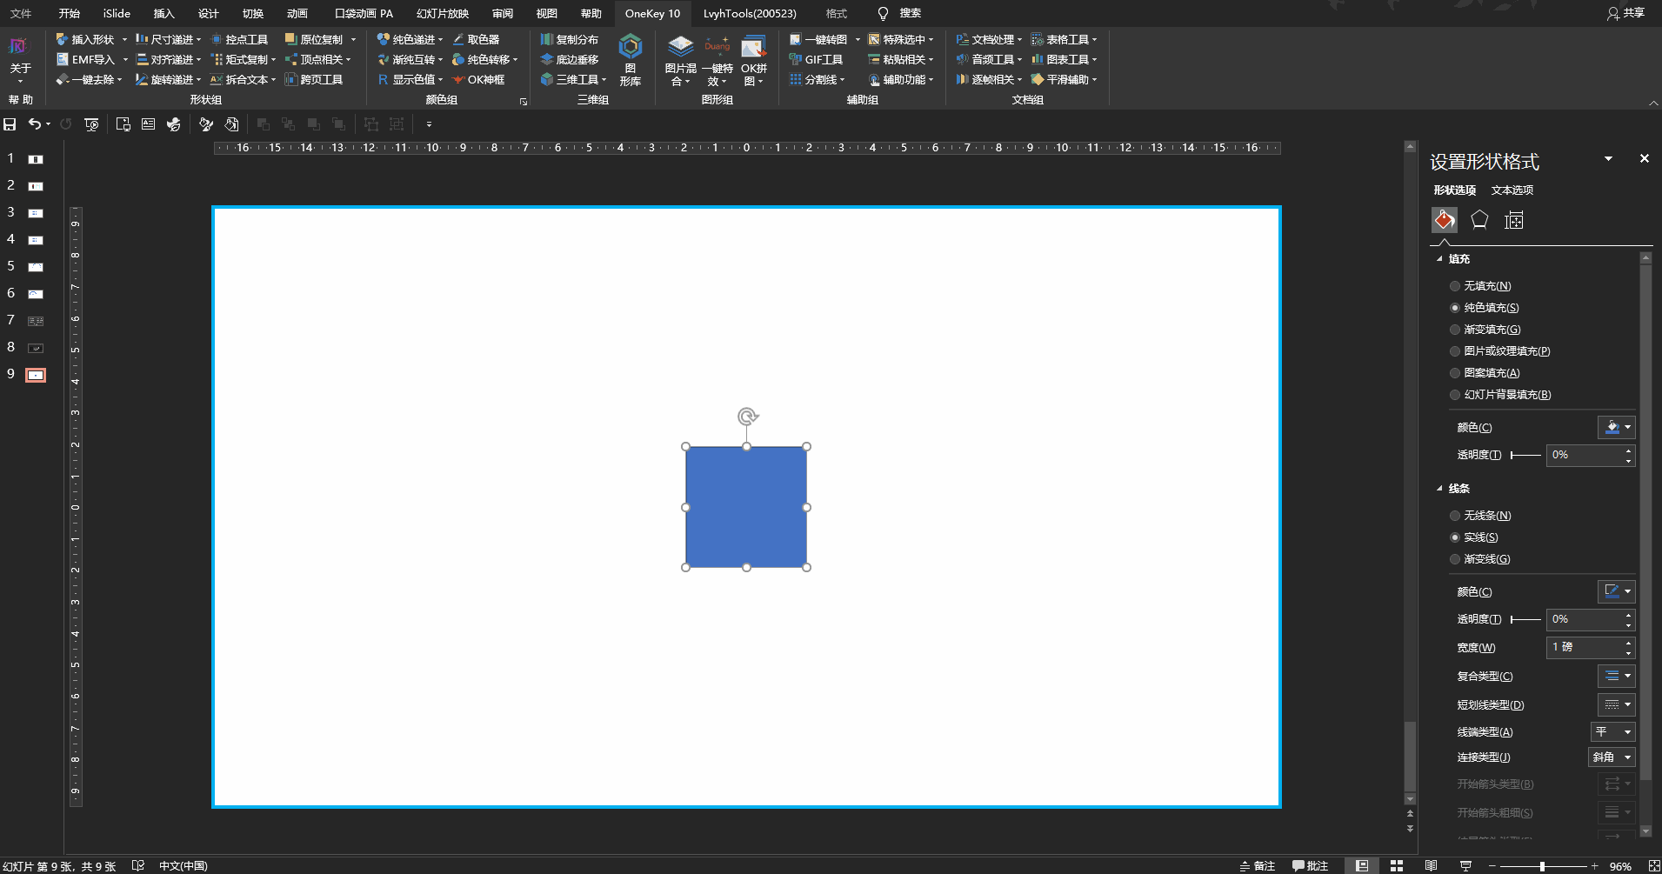Click the 一键特效 Duang effect icon
Viewport: 1662px width, 874px height.
717,59
